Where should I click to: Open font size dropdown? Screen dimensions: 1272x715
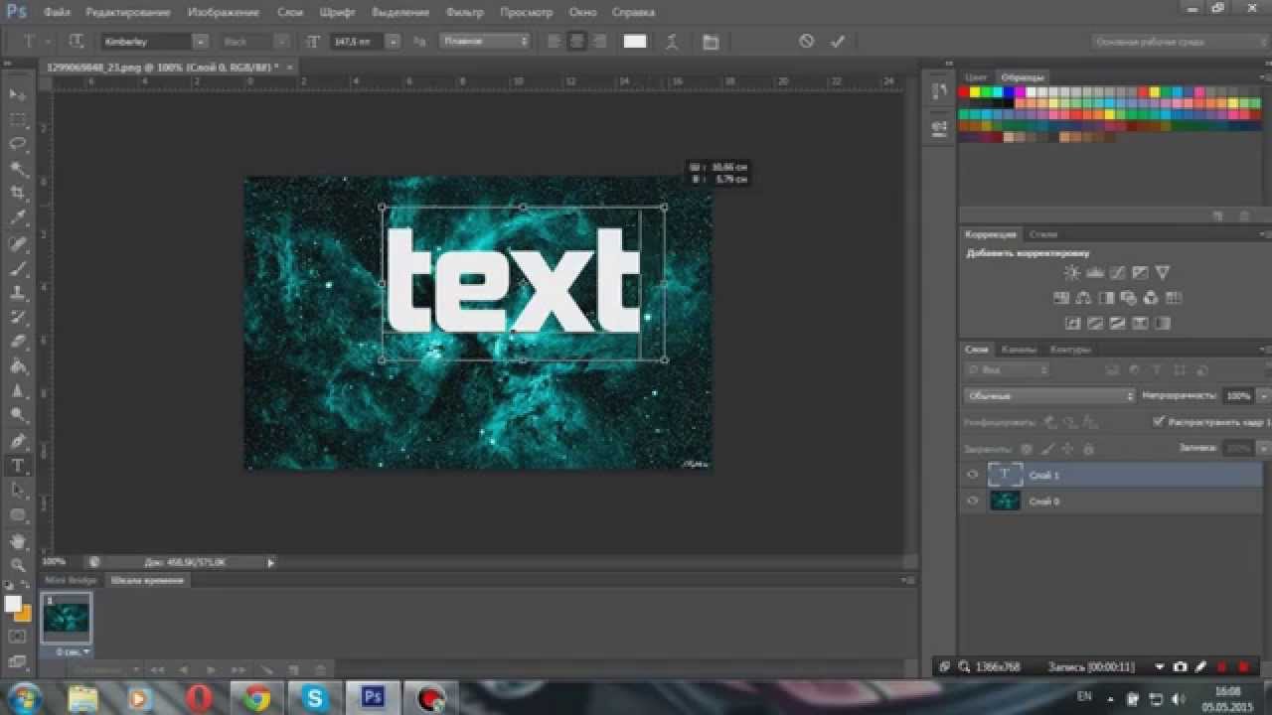[393, 42]
